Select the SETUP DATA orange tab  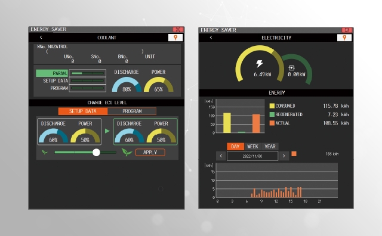83,111
